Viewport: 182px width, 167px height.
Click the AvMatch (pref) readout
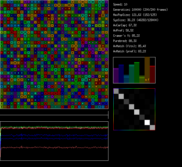pyautogui.click(x=129, y=51)
